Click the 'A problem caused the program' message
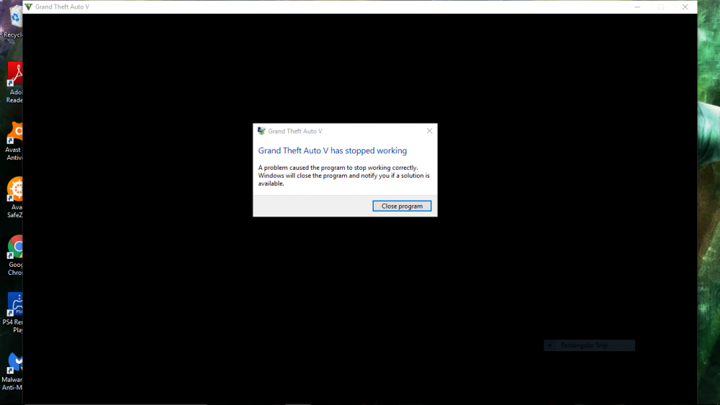Screen dimensions: 720x405 click(x=344, y=176)
